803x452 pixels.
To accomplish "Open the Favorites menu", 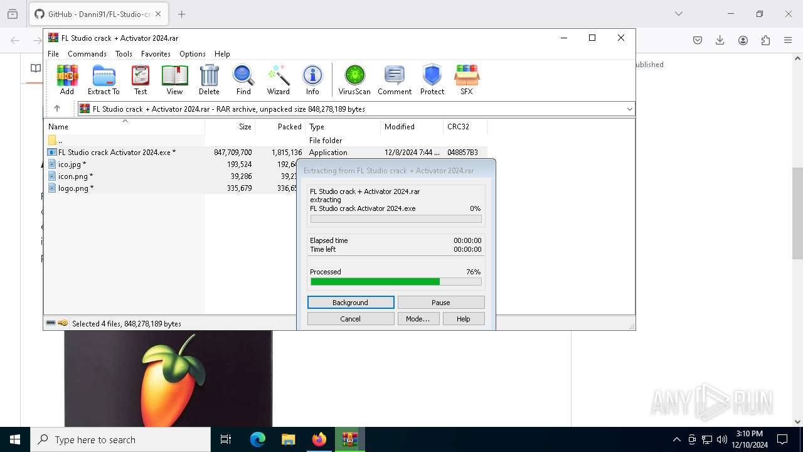I will click(156, 54).
